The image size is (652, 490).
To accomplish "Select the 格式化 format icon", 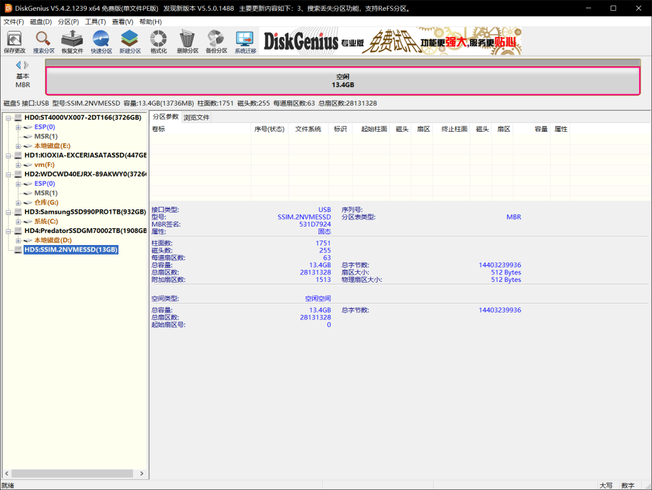I will tap(159, 41).
